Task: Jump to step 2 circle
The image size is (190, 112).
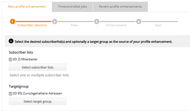Action: pyautogui.click(x=54, y=22)
